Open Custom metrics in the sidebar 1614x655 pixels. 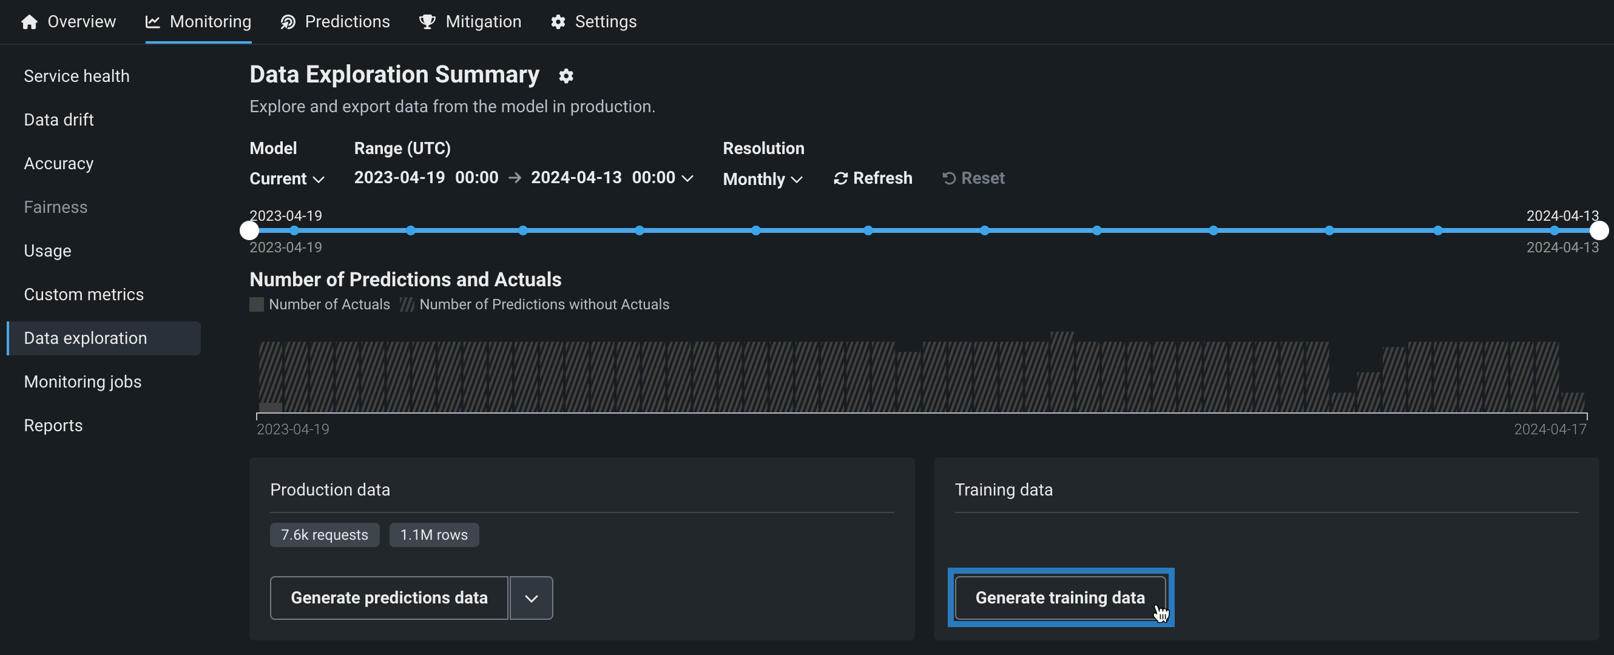pyautogui.click(x=84, y=294)
